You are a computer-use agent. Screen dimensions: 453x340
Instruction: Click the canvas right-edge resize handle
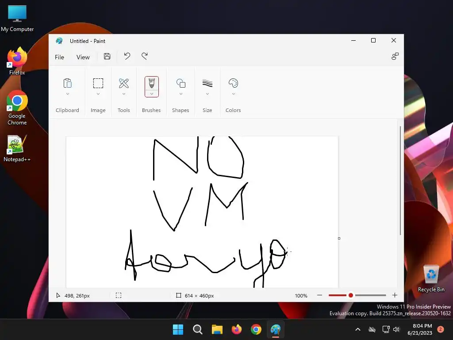pos(339,239)
